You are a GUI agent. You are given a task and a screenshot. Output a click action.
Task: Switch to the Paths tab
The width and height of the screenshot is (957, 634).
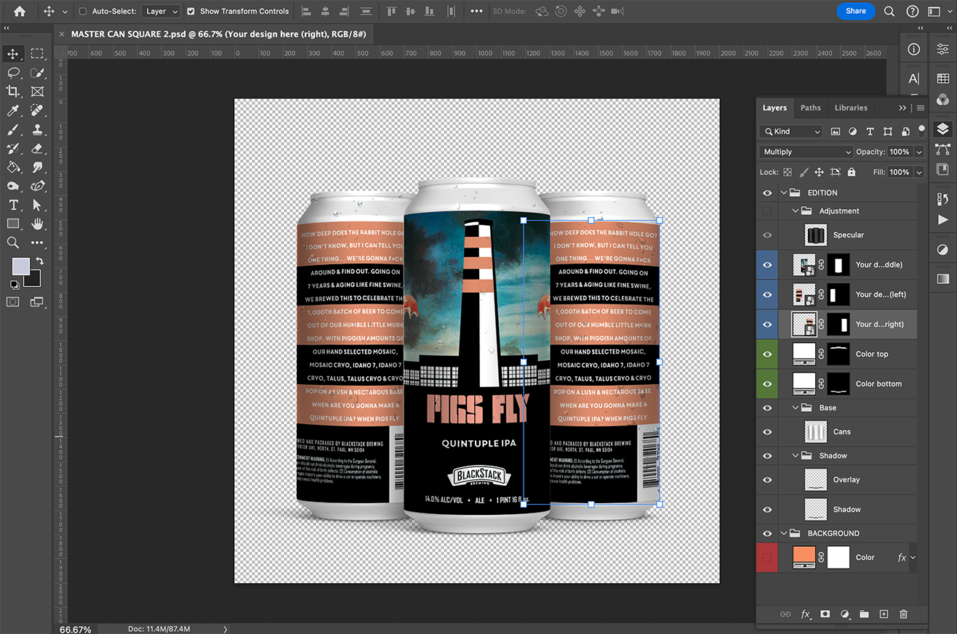(810, 107)
